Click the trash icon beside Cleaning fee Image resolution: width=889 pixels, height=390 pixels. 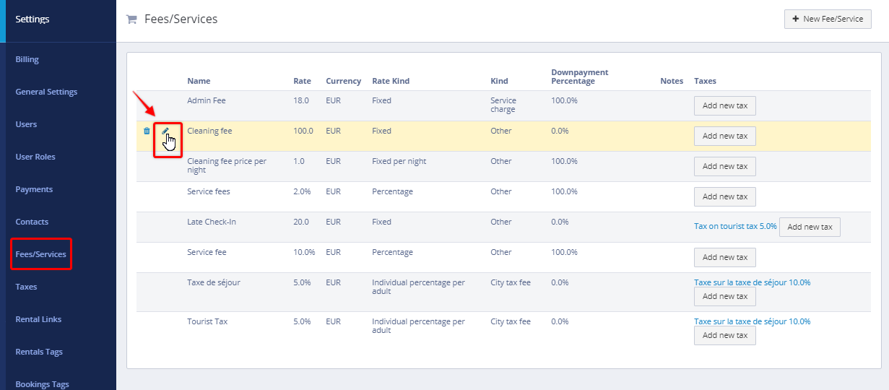coord(147,131)
